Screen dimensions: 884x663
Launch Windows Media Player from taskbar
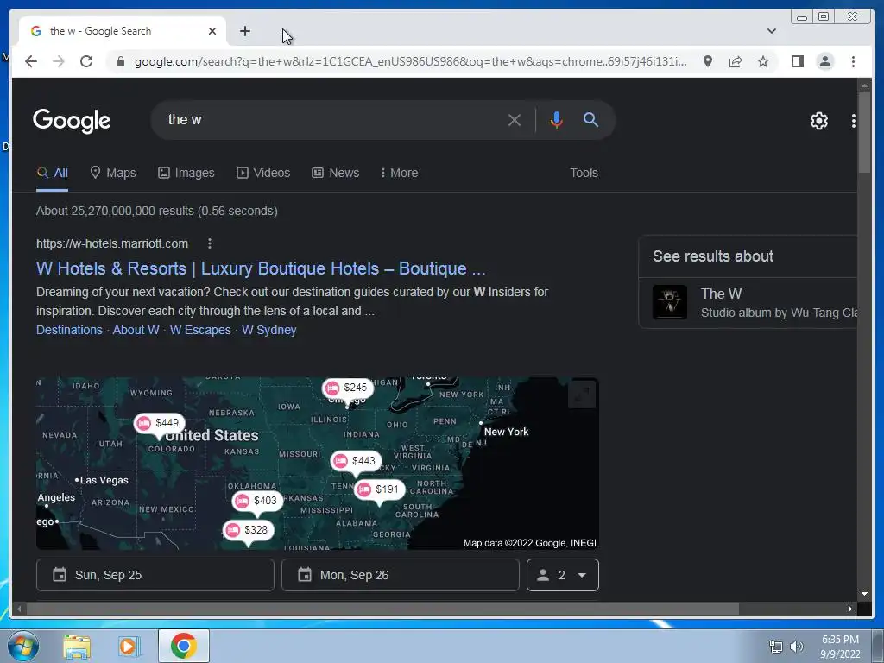[129, 647]
